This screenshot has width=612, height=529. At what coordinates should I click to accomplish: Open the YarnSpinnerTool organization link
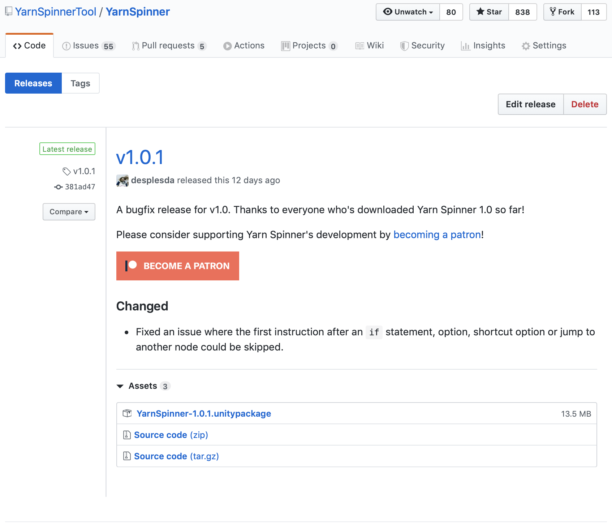pyautogui.click(x=56, y=12)
